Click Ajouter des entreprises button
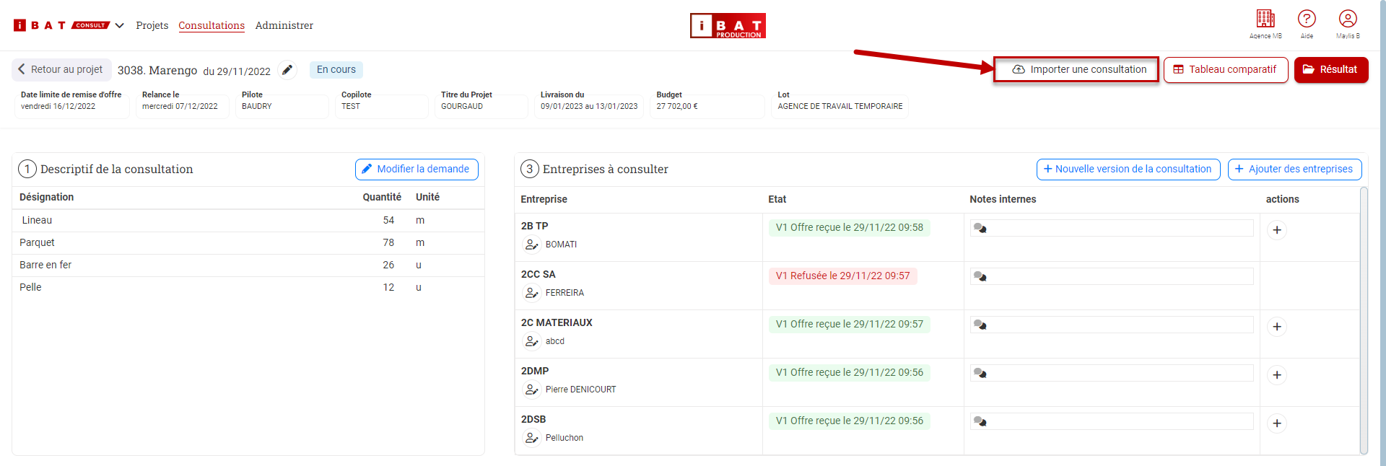1386x466 pixels. click(x=1294, y=169)
